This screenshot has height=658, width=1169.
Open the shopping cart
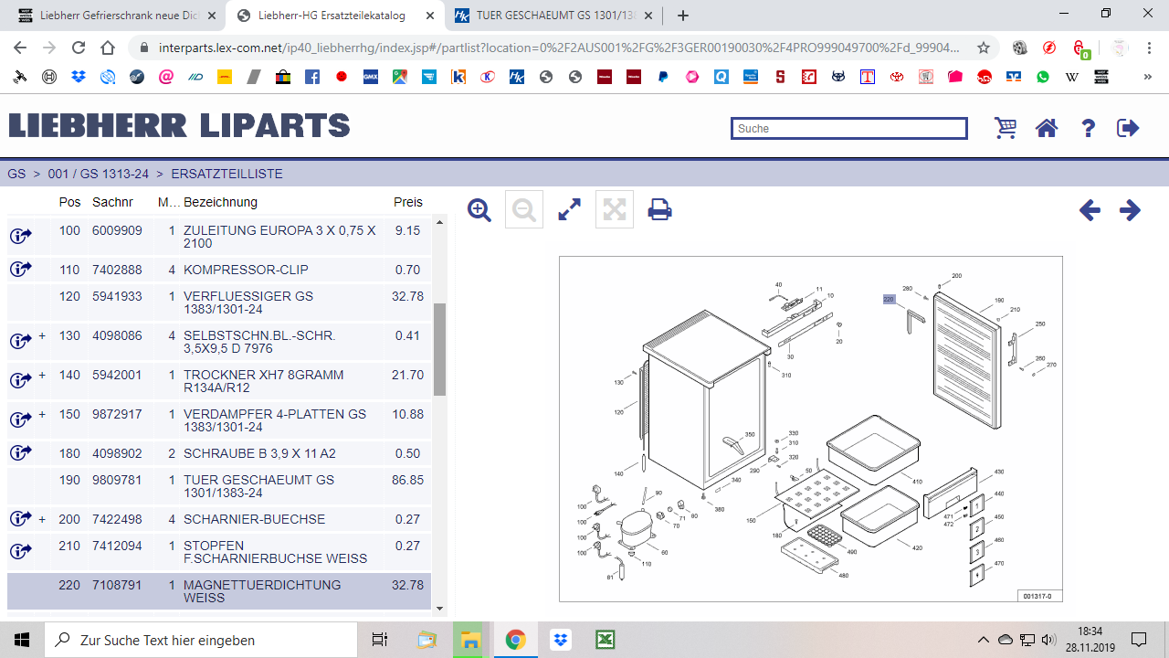pos(1006,128)
